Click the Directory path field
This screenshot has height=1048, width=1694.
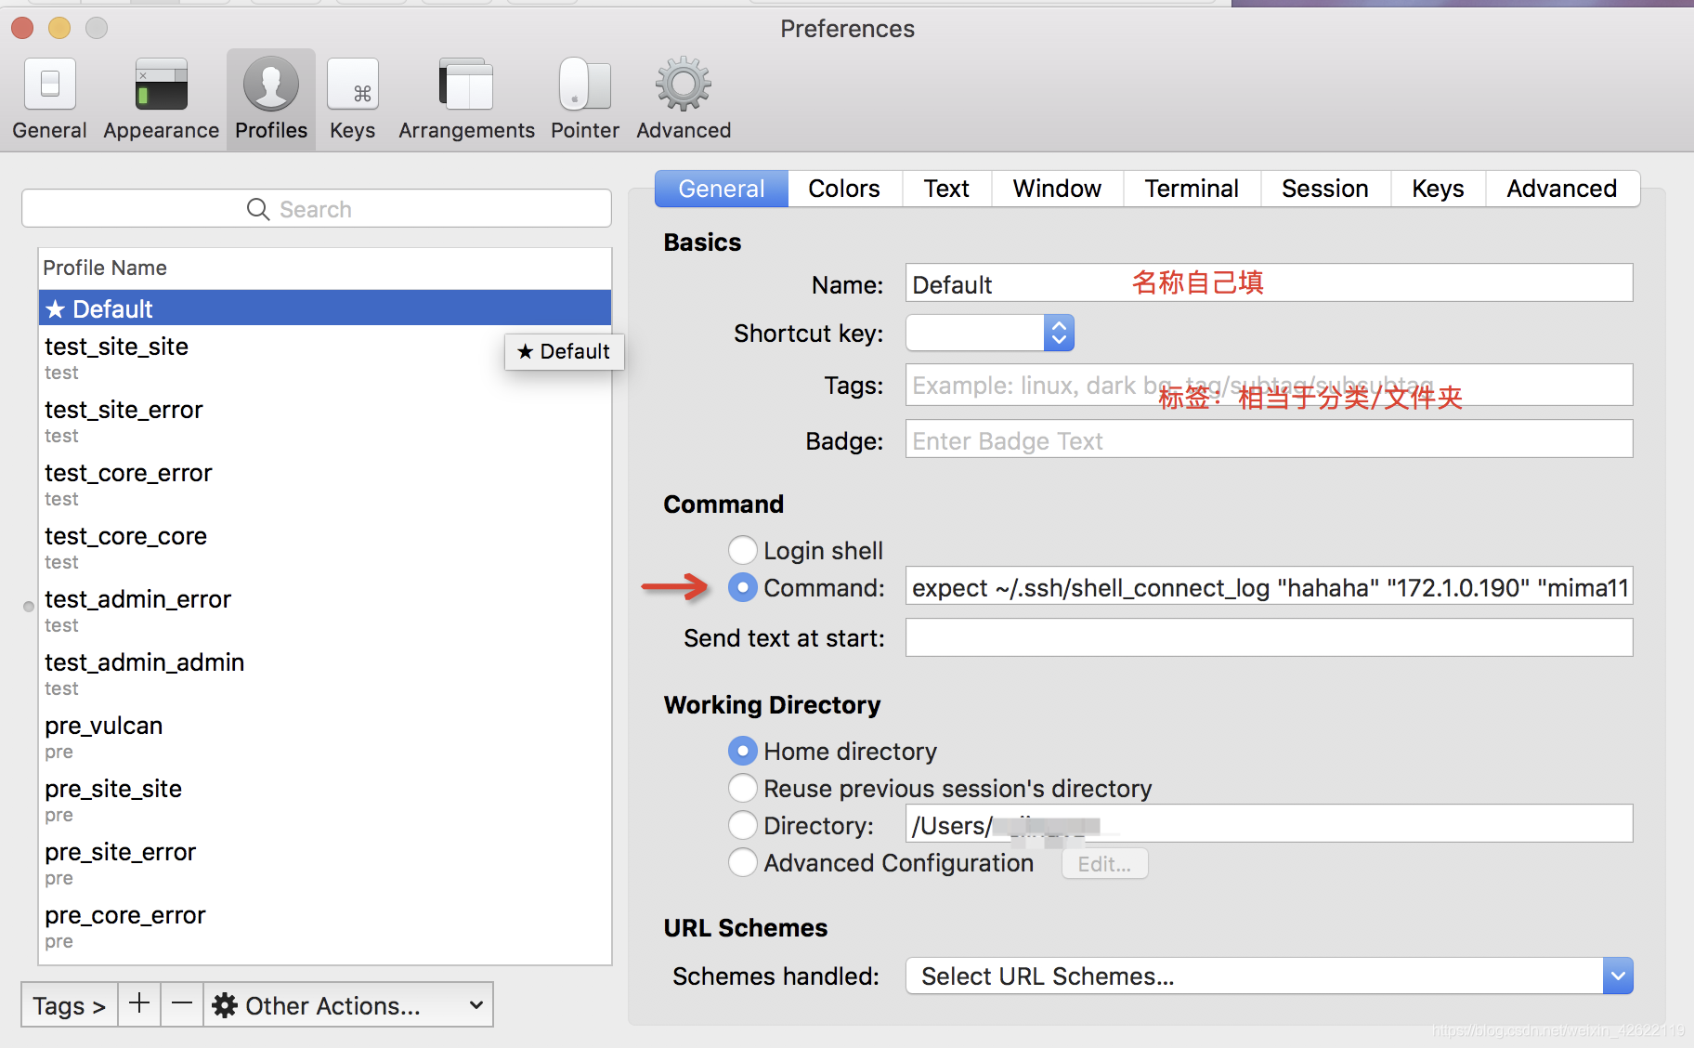[x=1269, y=823]
